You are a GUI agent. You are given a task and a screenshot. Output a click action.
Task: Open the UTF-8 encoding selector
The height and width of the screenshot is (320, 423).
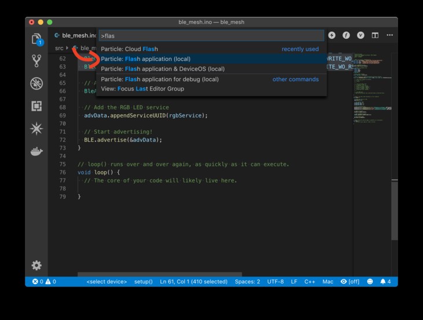coord(275,282)
